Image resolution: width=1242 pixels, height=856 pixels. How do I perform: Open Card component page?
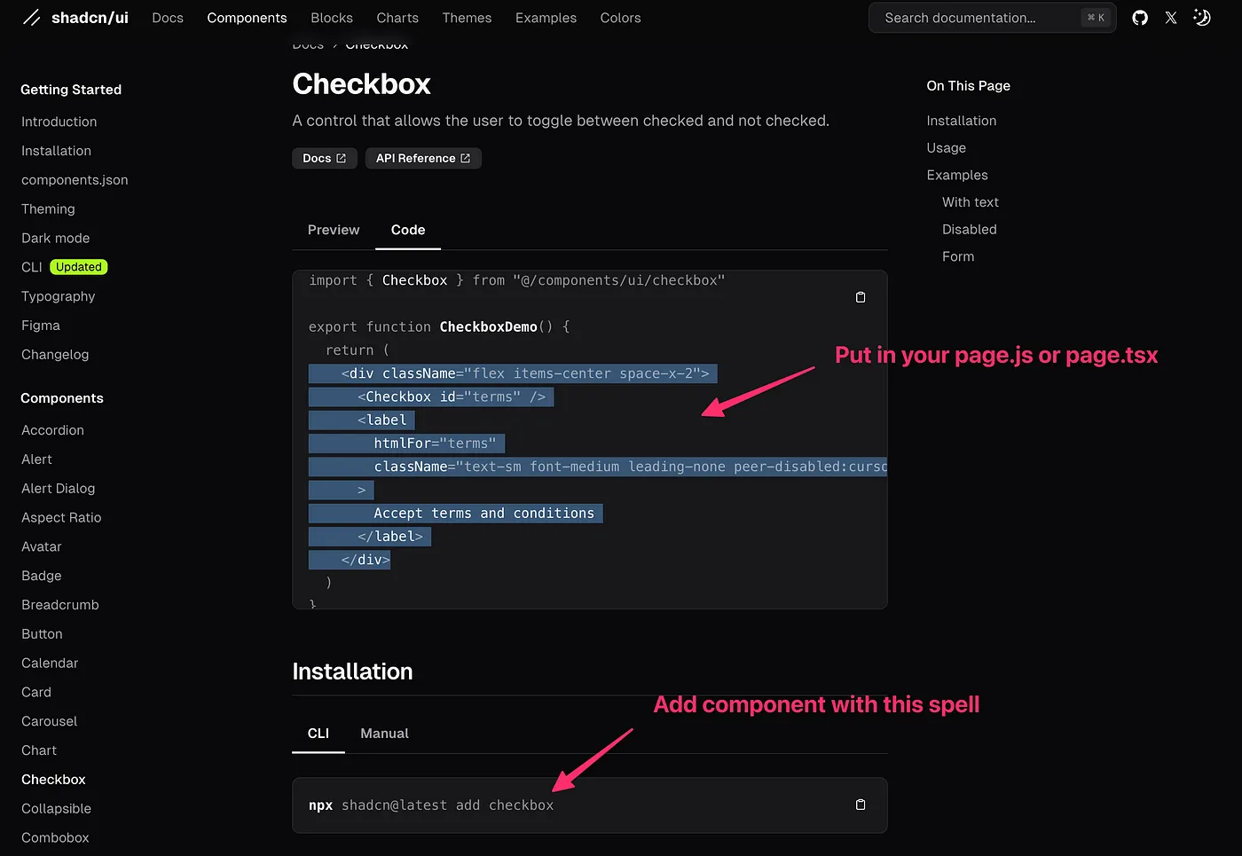click(36, 693)
